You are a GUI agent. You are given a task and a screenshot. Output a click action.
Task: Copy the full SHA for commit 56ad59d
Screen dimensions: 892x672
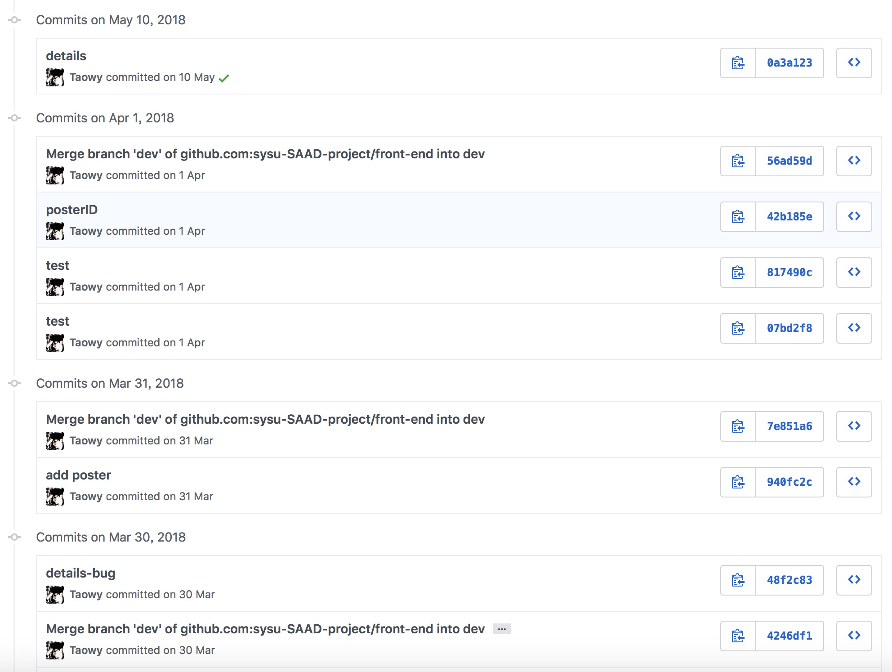738,161
